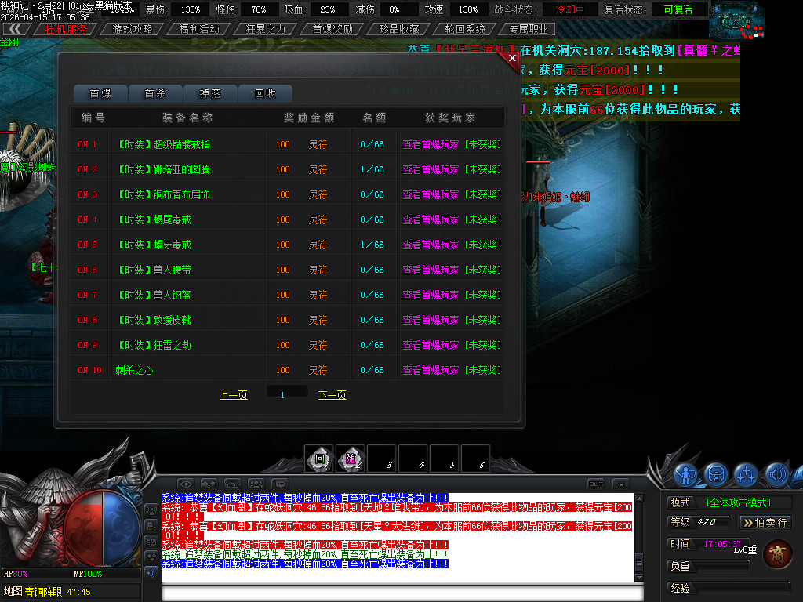Expand the 拍卖行 auction house panel
This screenshot has width=803, height=602.
(765, 522)
